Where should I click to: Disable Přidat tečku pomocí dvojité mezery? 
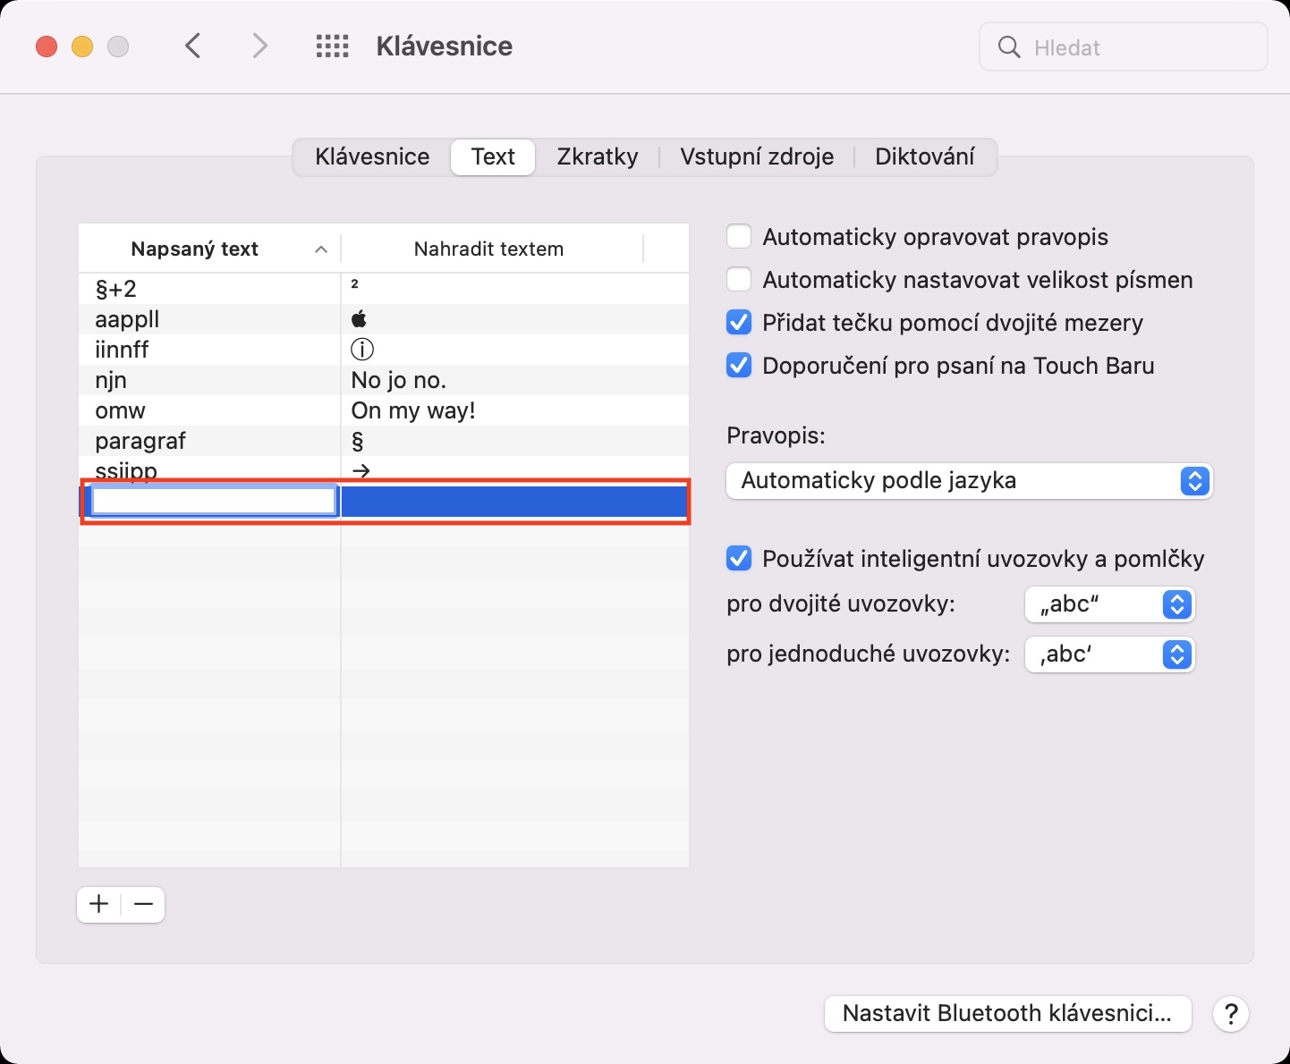(739, 323)
